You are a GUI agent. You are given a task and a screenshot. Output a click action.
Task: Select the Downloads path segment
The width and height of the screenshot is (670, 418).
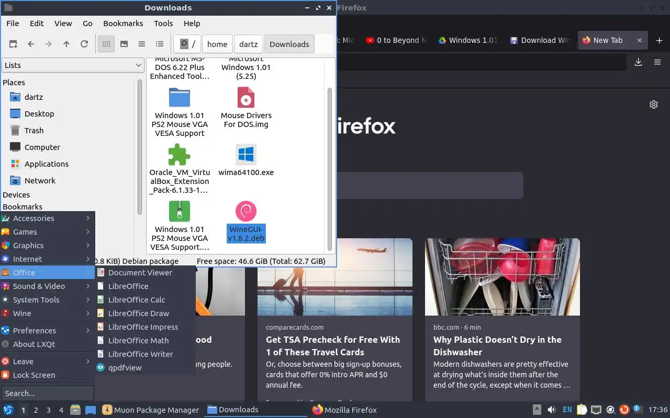coord(289,44)
